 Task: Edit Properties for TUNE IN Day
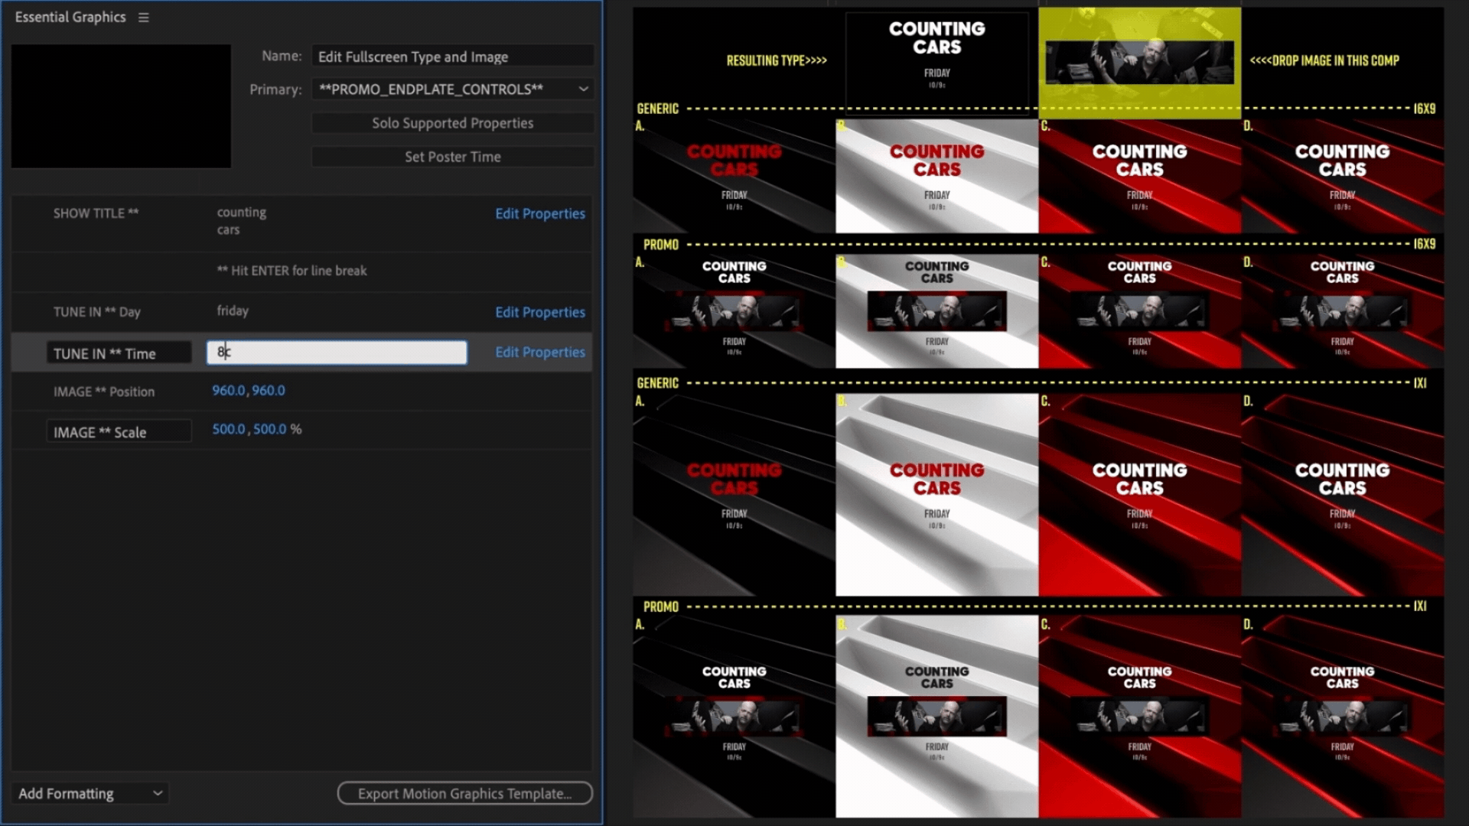539,312
